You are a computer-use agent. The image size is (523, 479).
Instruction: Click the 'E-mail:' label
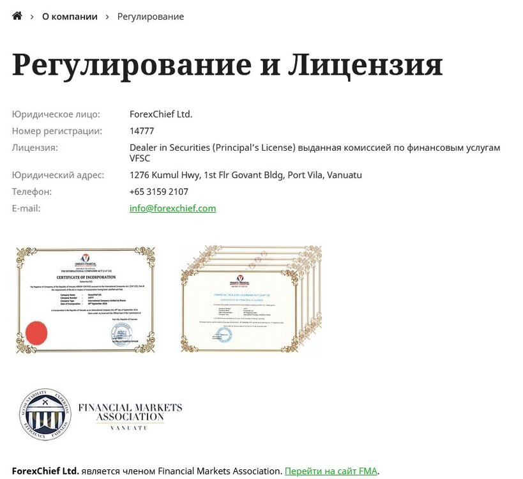pos(26,208)
